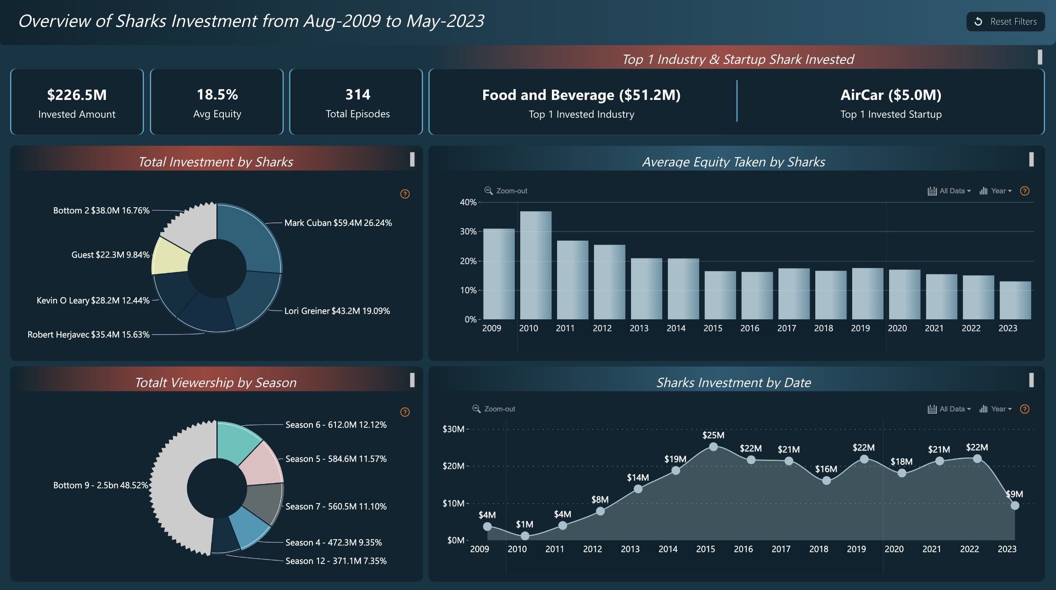Select Season 5 pink pie slice
The image size is (1056, 590).
coord(263,465)
